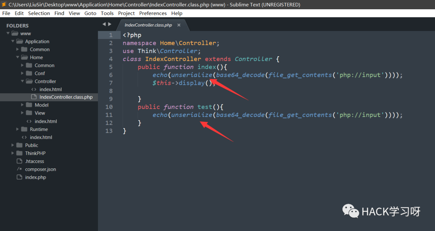The height and width of the screenshot is (231, 435).
Task: Click the Sublime Text title bar icon
Action: [4, 4]
